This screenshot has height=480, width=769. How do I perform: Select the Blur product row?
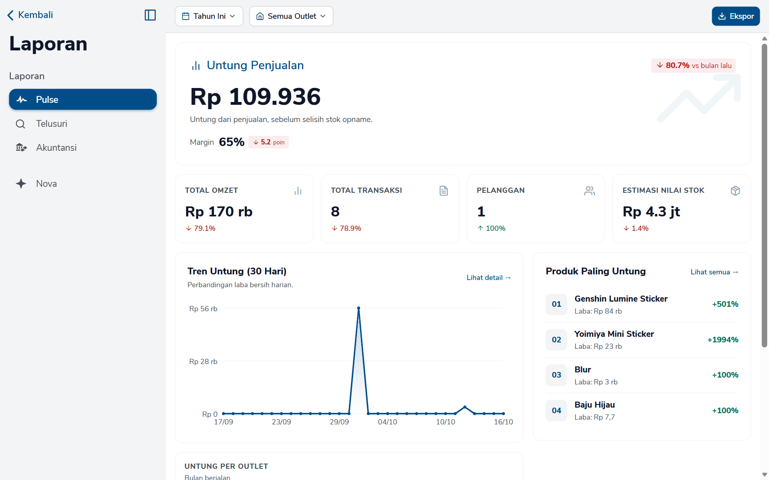coord(642,375)
